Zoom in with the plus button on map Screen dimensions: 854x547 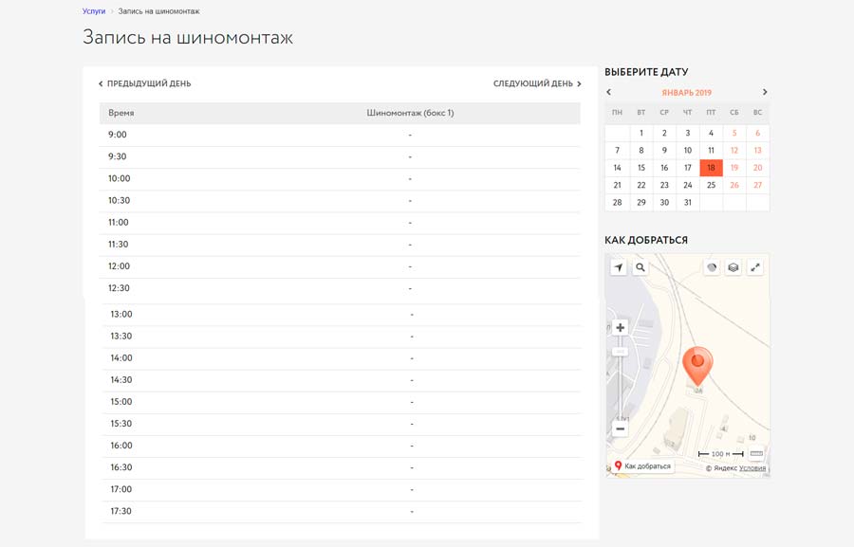[x=619, y=326]
